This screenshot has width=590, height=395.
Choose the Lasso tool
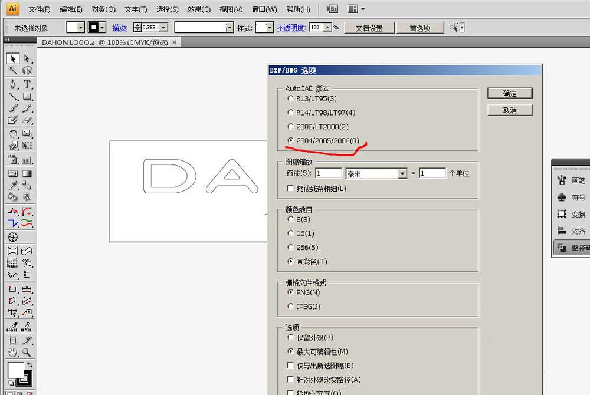[27, 70]
